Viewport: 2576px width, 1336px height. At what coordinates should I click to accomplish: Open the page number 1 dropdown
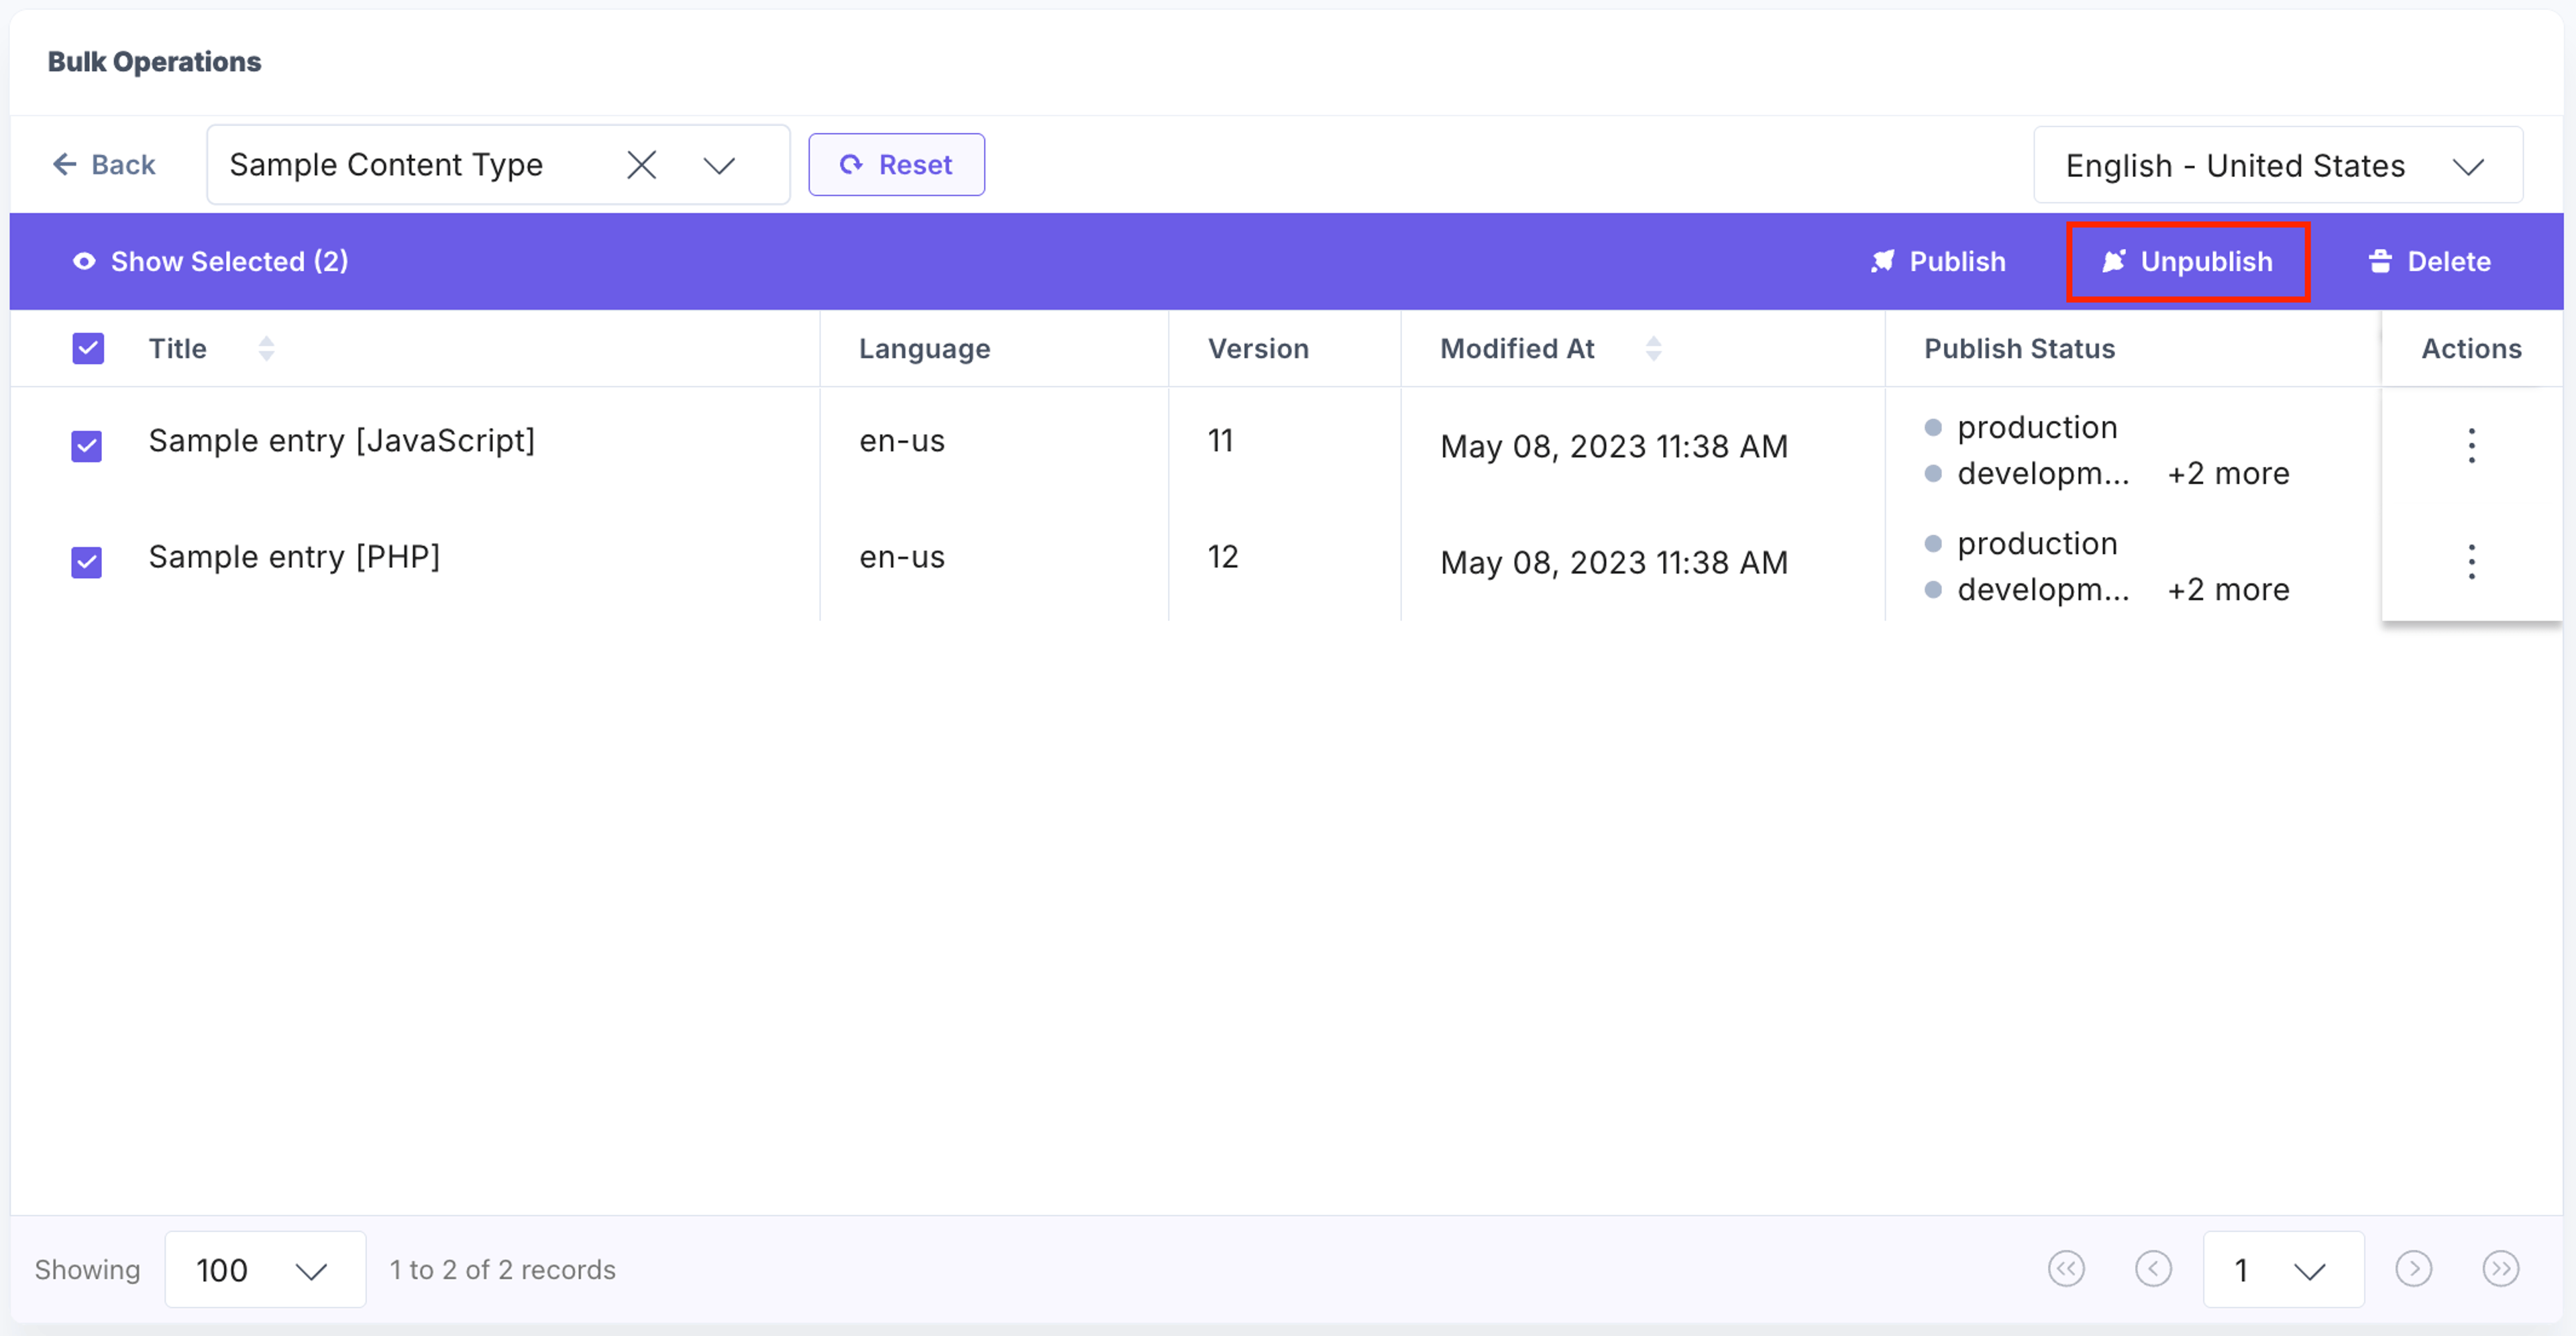pyautogui.click(x=2283, y=1269)
